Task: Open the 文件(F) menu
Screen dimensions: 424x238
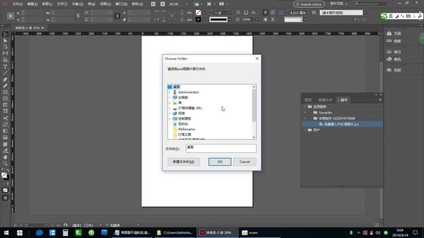Action: point(17,4)
